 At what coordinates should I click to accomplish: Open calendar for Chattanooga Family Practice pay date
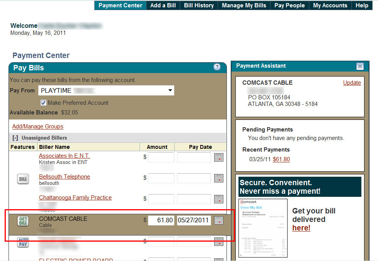[x=219, y=199]
